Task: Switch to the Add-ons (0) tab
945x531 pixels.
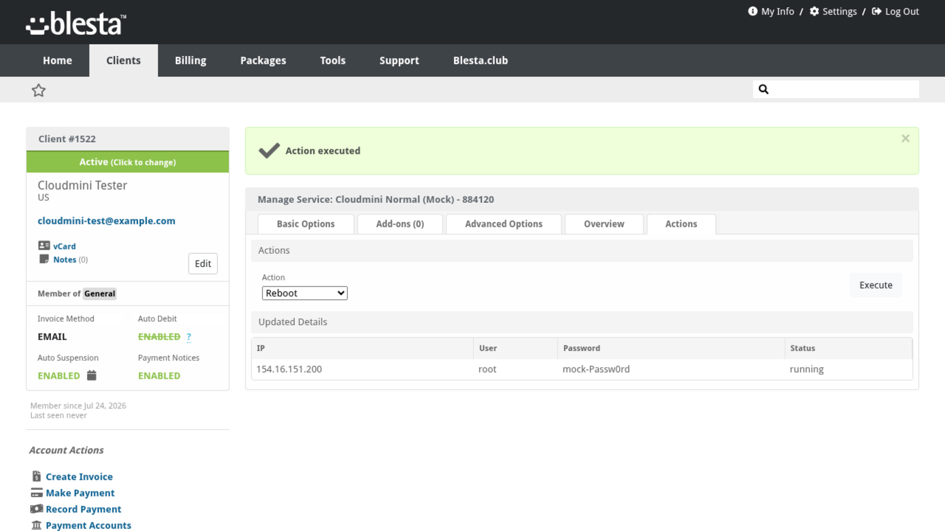Action: pos(400,224)
